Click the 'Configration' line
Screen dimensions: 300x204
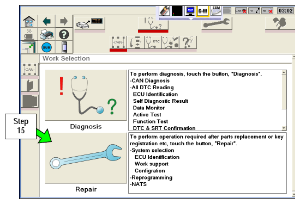point(150,171)
